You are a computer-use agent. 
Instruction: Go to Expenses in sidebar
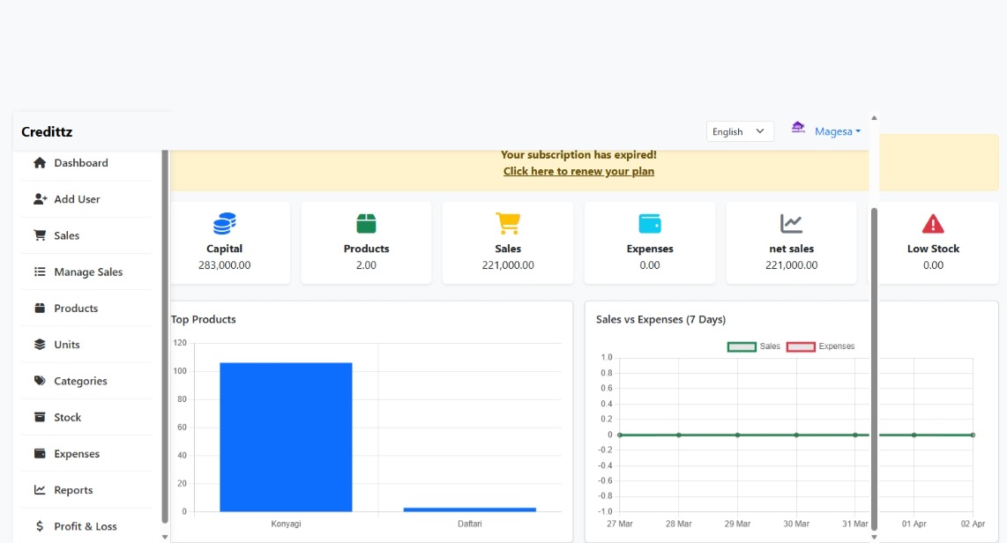(x=77, y=454)
